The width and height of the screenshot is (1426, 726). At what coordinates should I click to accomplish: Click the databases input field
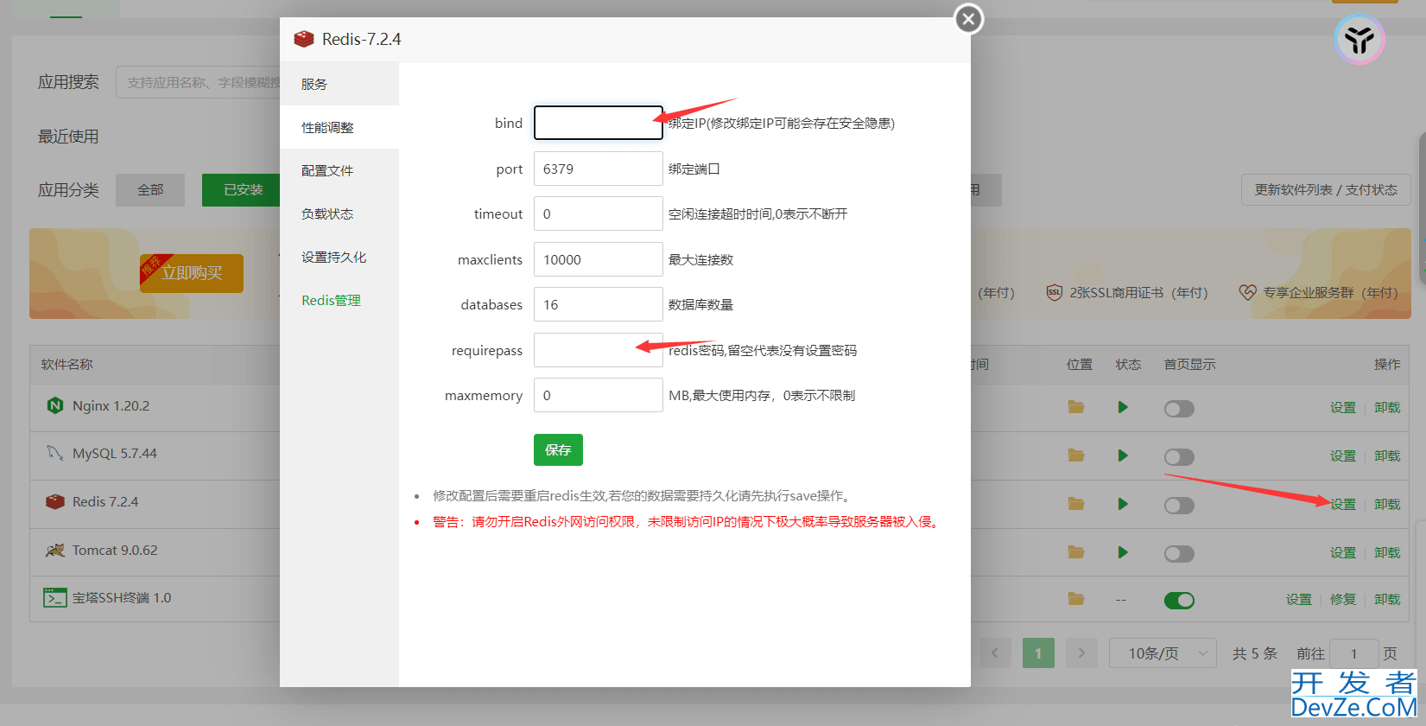[x=599, y=304]
